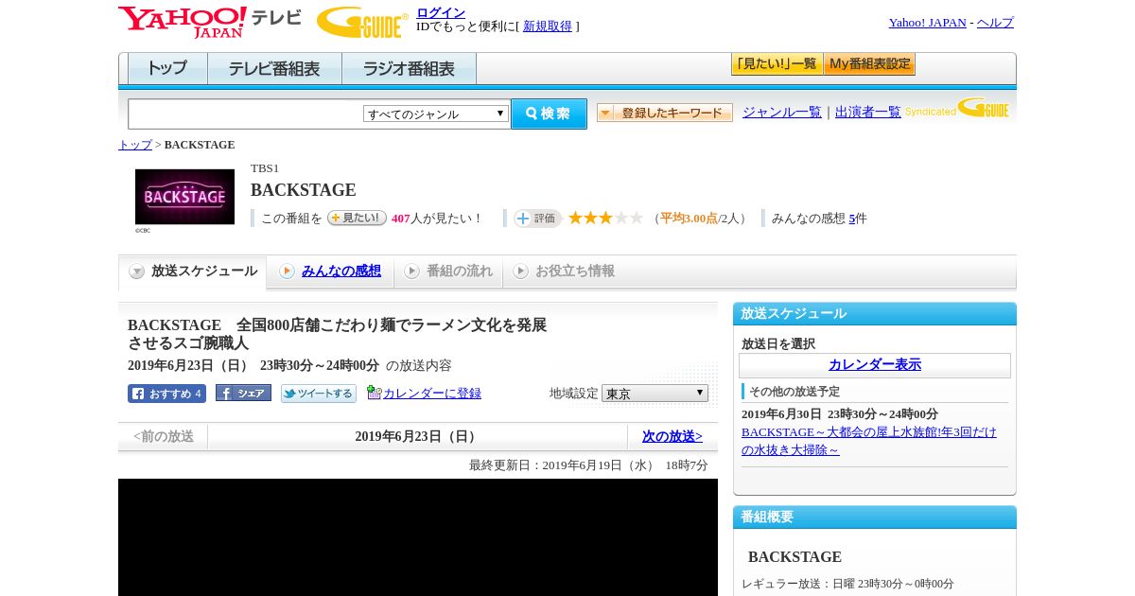Click the トップ breadcrumb link
1135x596 pixels.
(x=135, y=145)
